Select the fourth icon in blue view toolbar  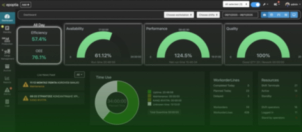286,15
